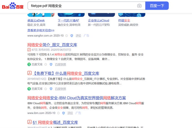192x128 pixels.
Task: Open 百度快照 for 网络安全简介 result
Action: [60, 65]
